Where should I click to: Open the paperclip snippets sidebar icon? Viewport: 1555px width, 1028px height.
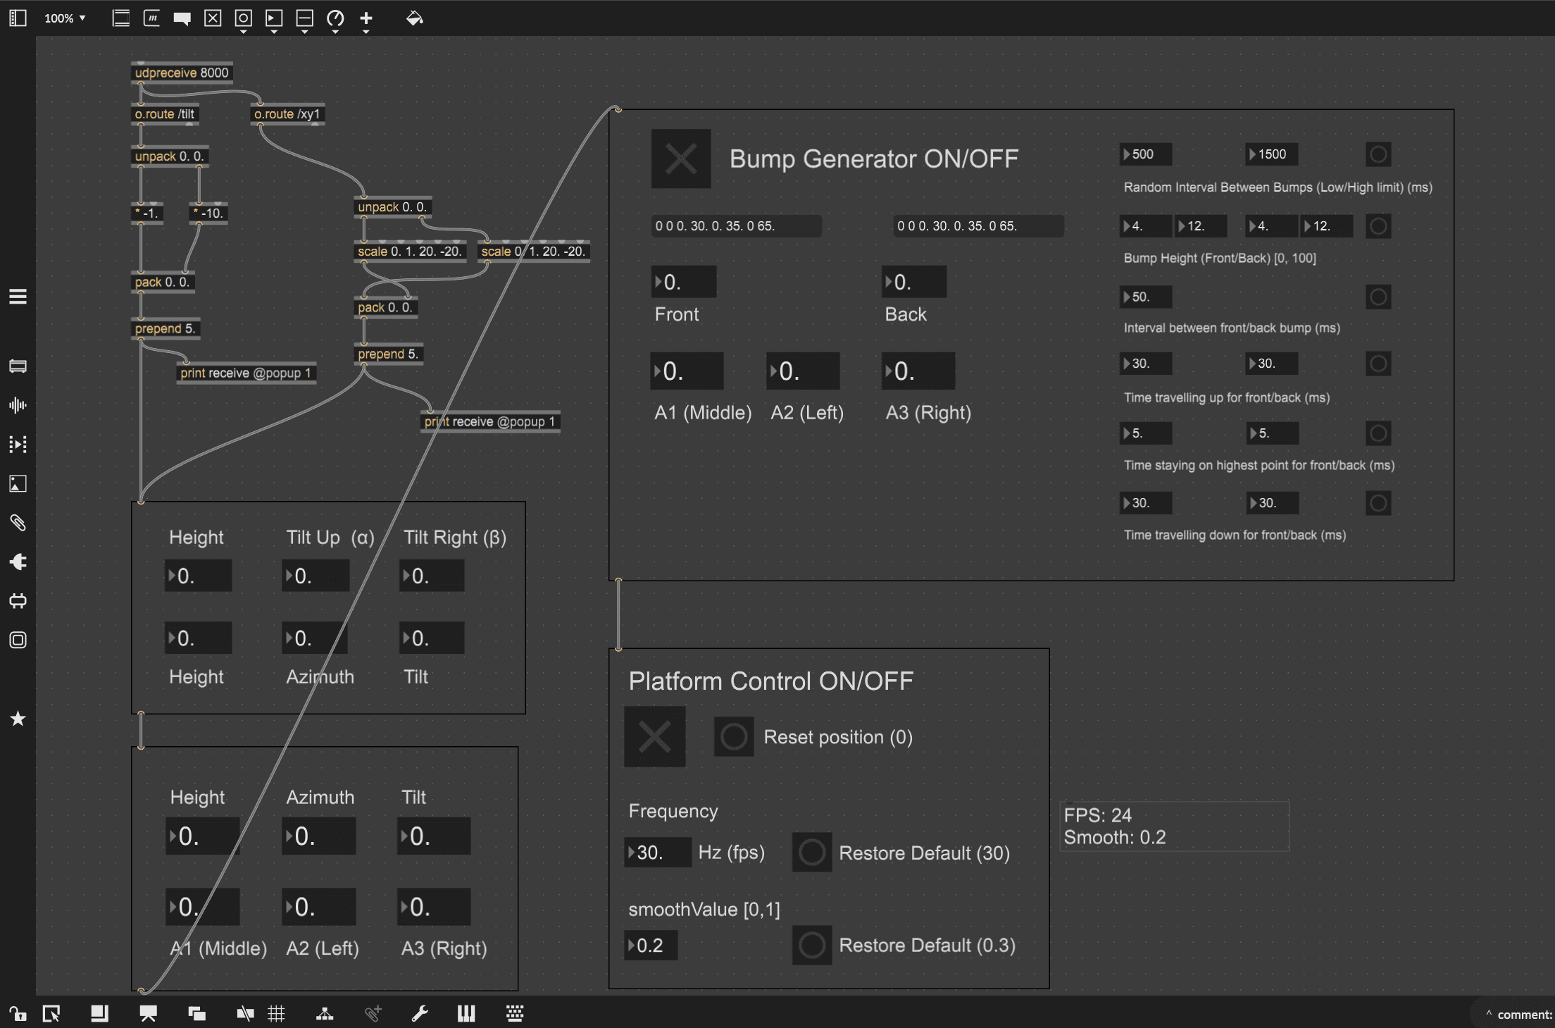click(x=18, y=522)
